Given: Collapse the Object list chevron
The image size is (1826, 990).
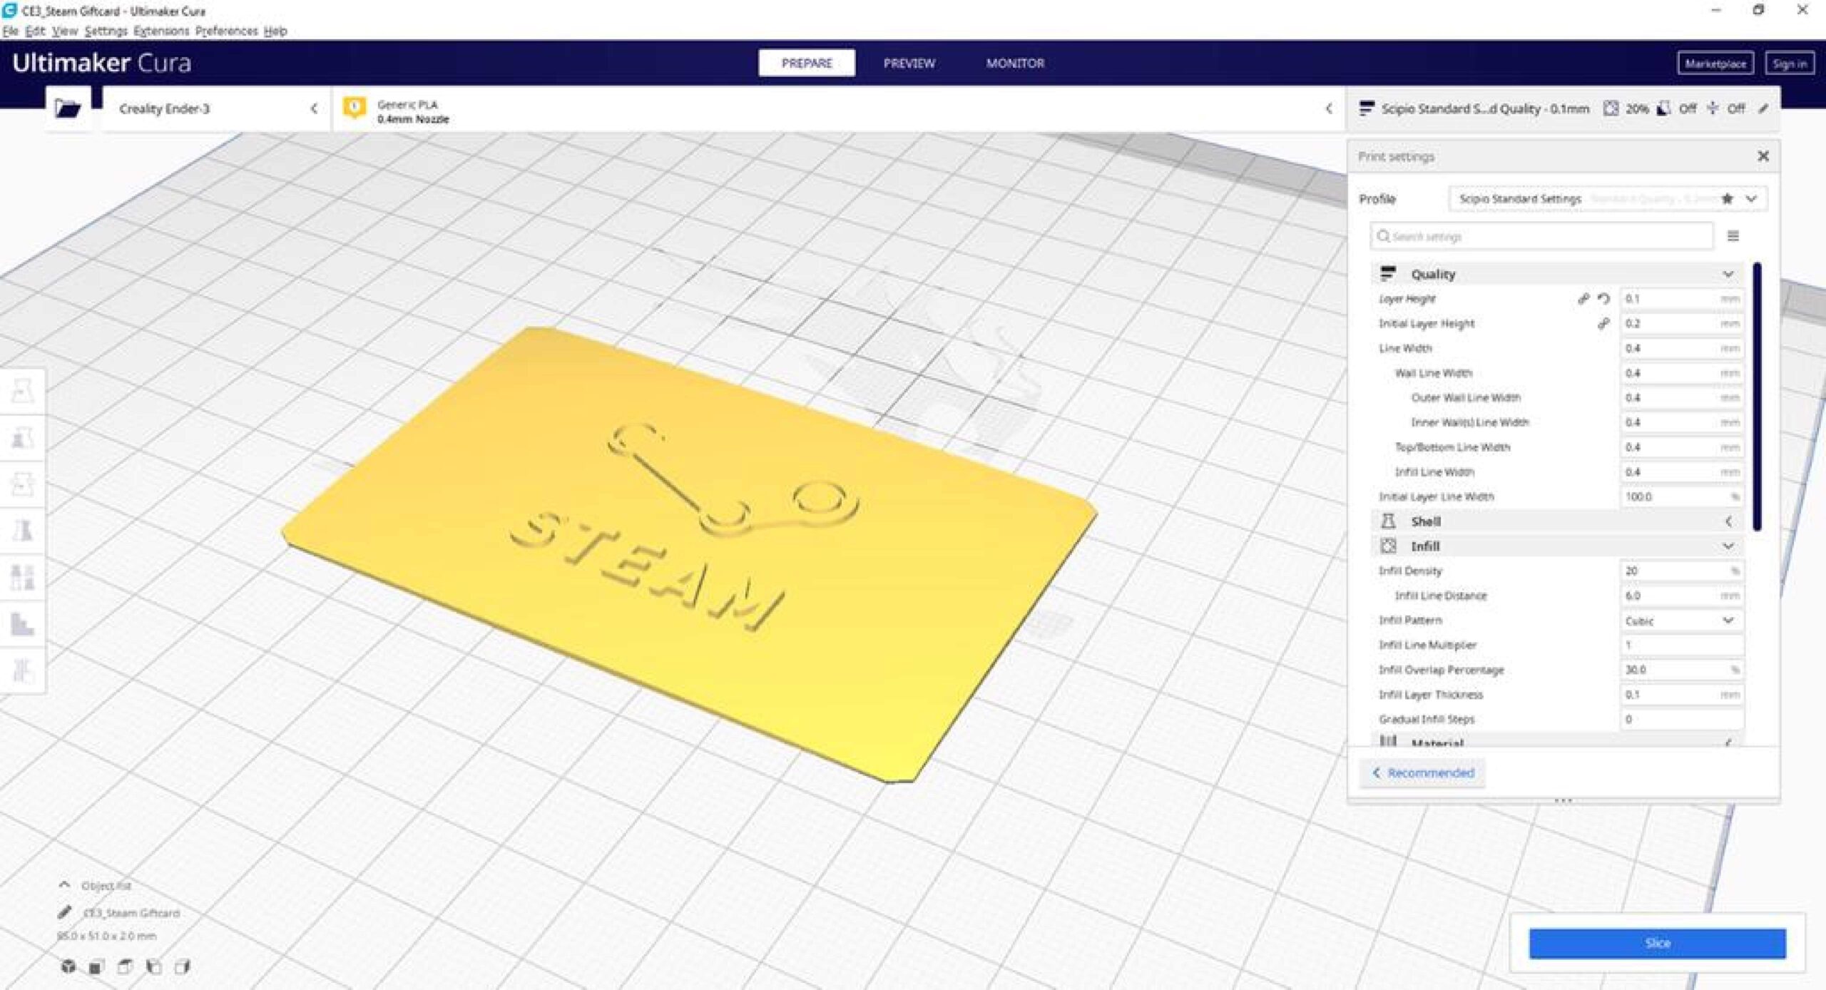Looking at the screenshot, I should [64, 884].
